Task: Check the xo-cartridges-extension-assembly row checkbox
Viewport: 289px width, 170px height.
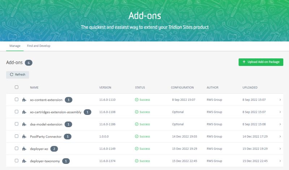Action: [17, 112]
